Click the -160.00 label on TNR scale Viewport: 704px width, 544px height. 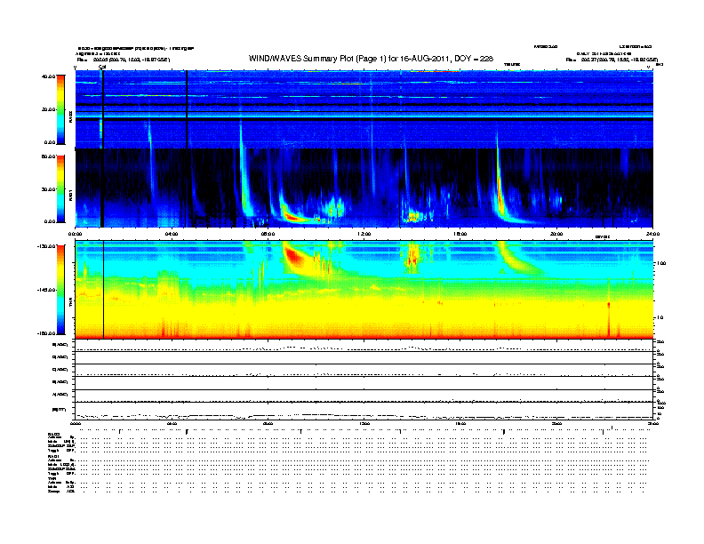(x=47, y=333)
